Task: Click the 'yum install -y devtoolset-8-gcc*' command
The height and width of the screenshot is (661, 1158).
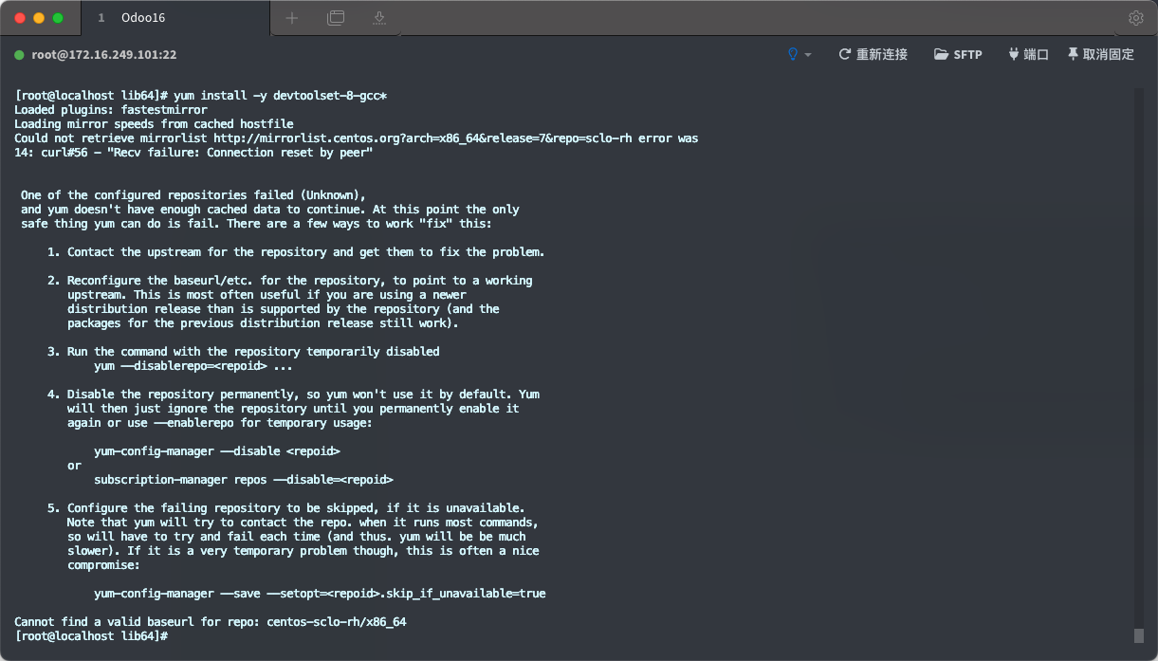Action: coord(281,96)
